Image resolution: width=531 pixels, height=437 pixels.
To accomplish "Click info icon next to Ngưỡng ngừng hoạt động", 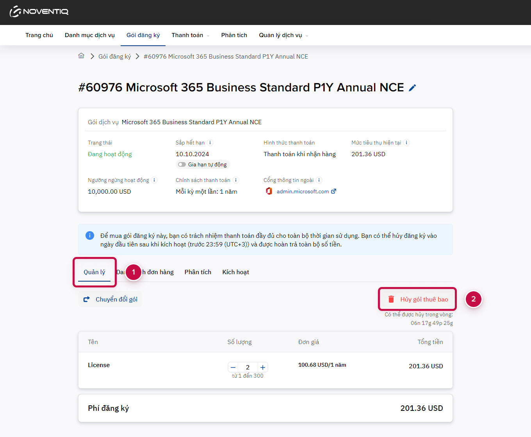I will tap(154, 180).
